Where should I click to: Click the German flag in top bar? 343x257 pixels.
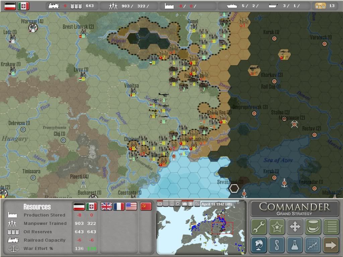(x=10, y=6)
